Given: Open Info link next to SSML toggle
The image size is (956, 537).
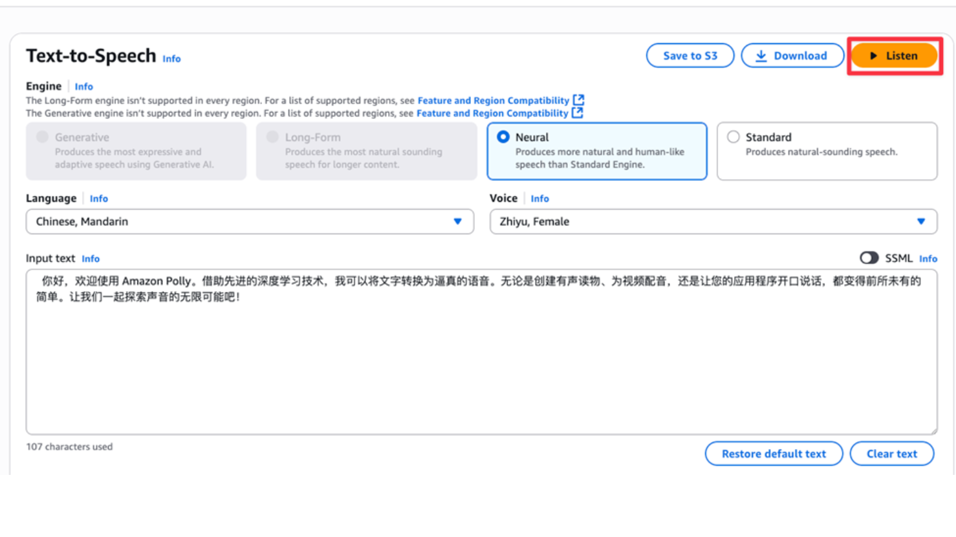Looking at the screenshot, I should (x=928, y=259).
